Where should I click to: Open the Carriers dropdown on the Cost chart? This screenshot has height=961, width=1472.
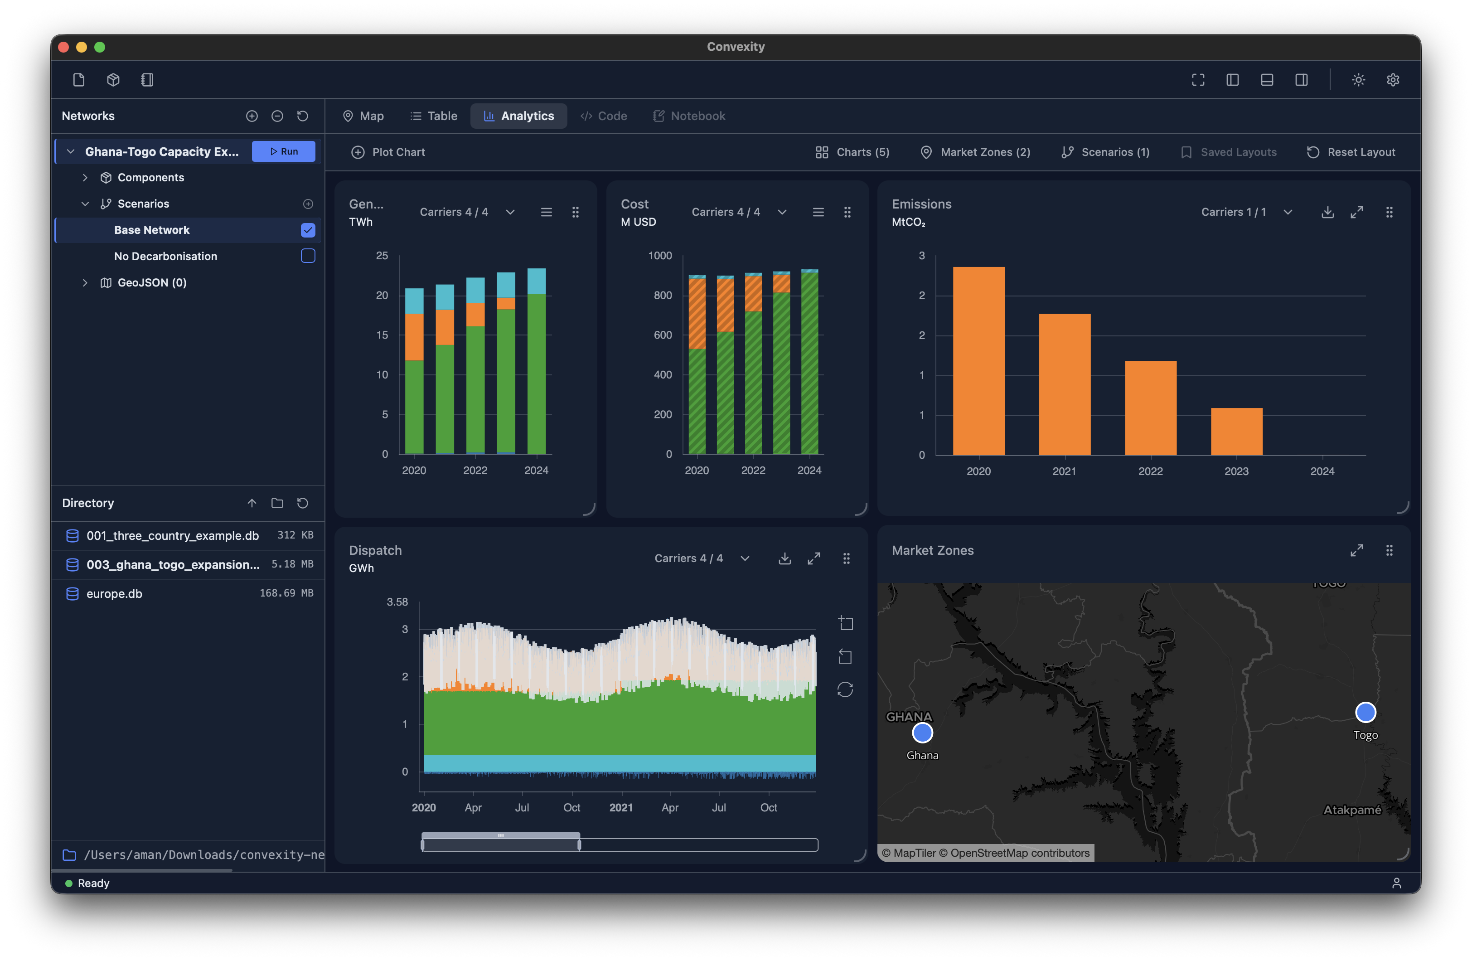click(782, 212)
